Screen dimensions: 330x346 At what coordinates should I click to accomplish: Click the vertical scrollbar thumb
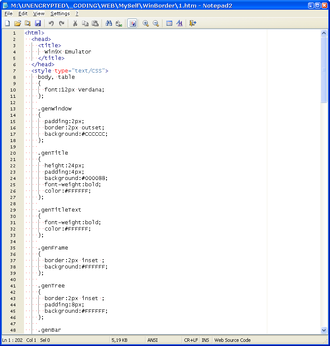tap(324, 70)
